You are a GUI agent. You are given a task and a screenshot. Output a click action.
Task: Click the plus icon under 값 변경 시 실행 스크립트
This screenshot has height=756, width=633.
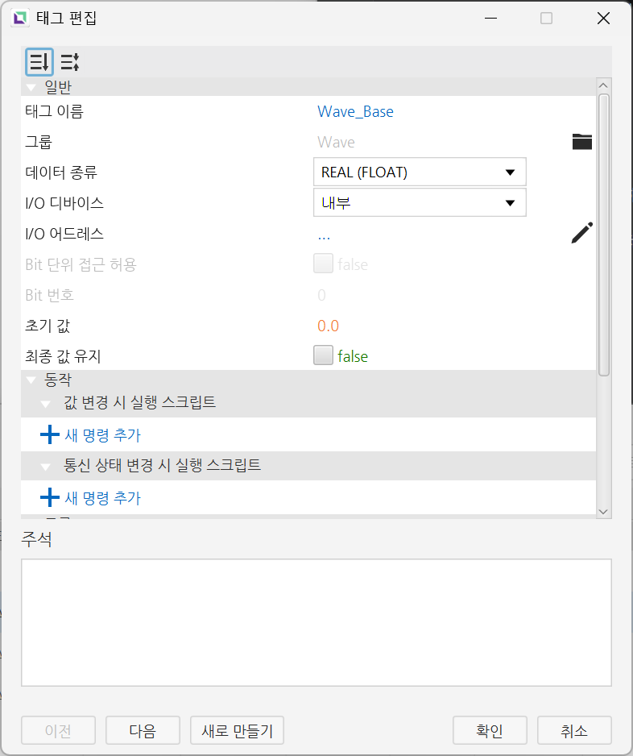tap(50, 434)
